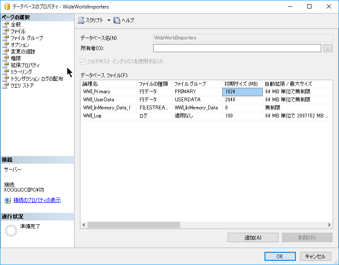The image size is (339, 265).
Task: Click the スクリプト button label
Action: tap(94, 20)
